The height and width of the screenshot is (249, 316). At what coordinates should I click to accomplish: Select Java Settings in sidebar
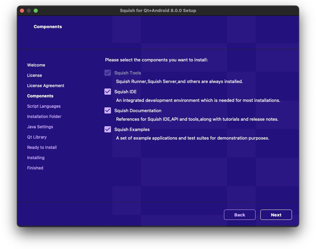tap(40, 127)
